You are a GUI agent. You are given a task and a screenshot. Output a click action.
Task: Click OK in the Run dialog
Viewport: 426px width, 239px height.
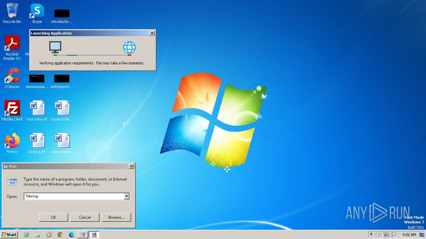pyautogui.click(x=54, y=217)
